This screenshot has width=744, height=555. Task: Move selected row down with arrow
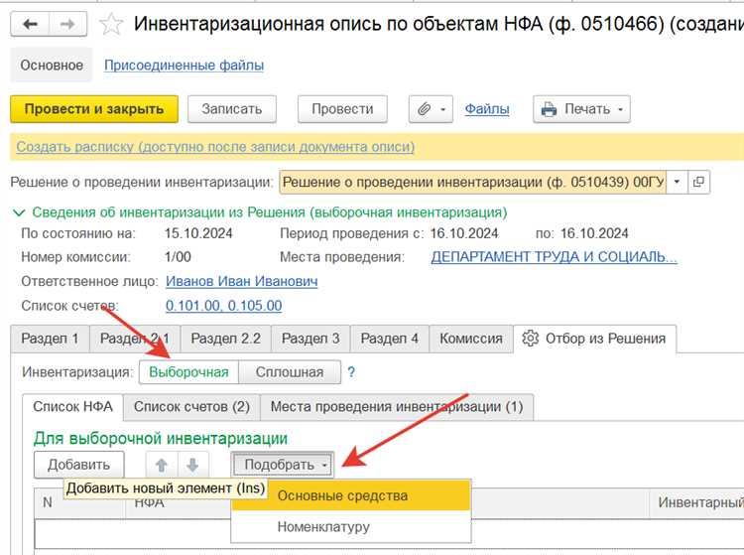pyautogui.click(x=192, y=465)
